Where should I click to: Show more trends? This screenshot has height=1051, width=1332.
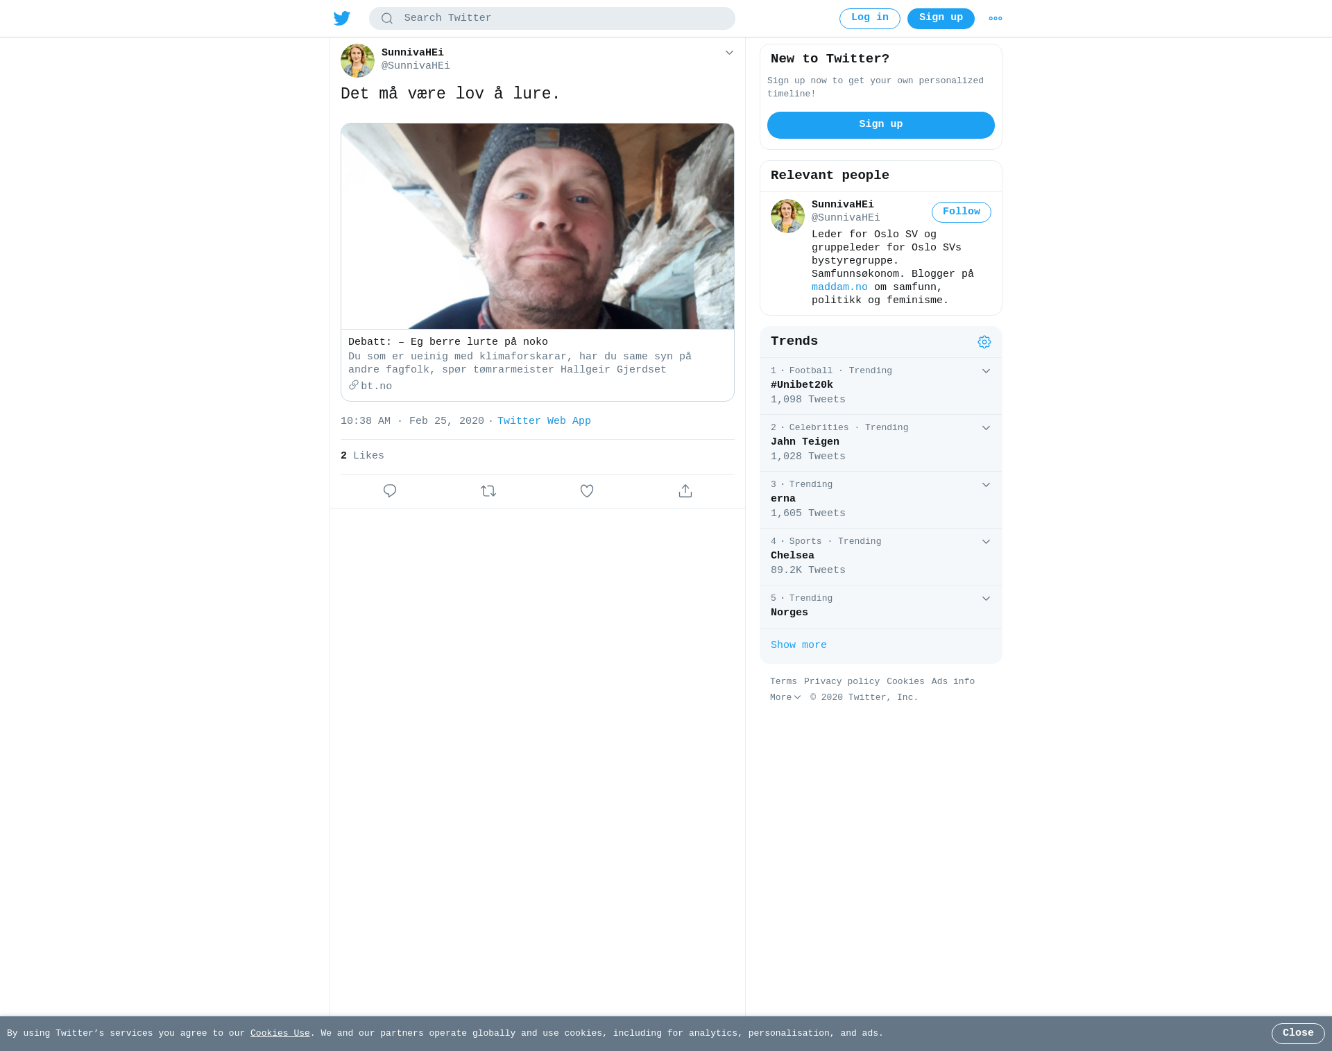pos(799,645)
